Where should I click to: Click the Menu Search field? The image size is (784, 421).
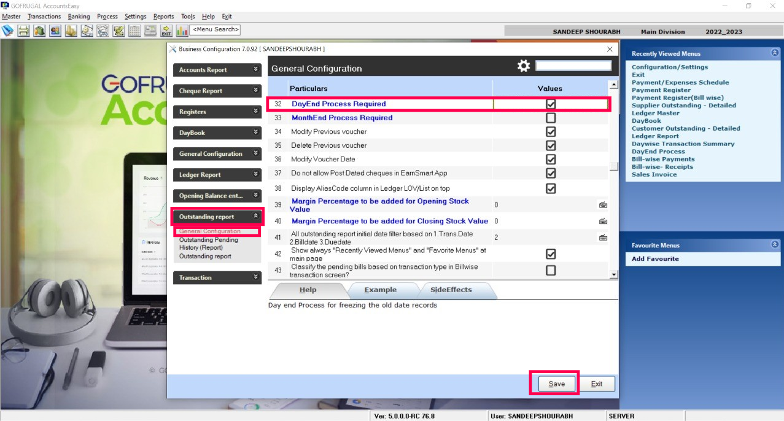215,29
